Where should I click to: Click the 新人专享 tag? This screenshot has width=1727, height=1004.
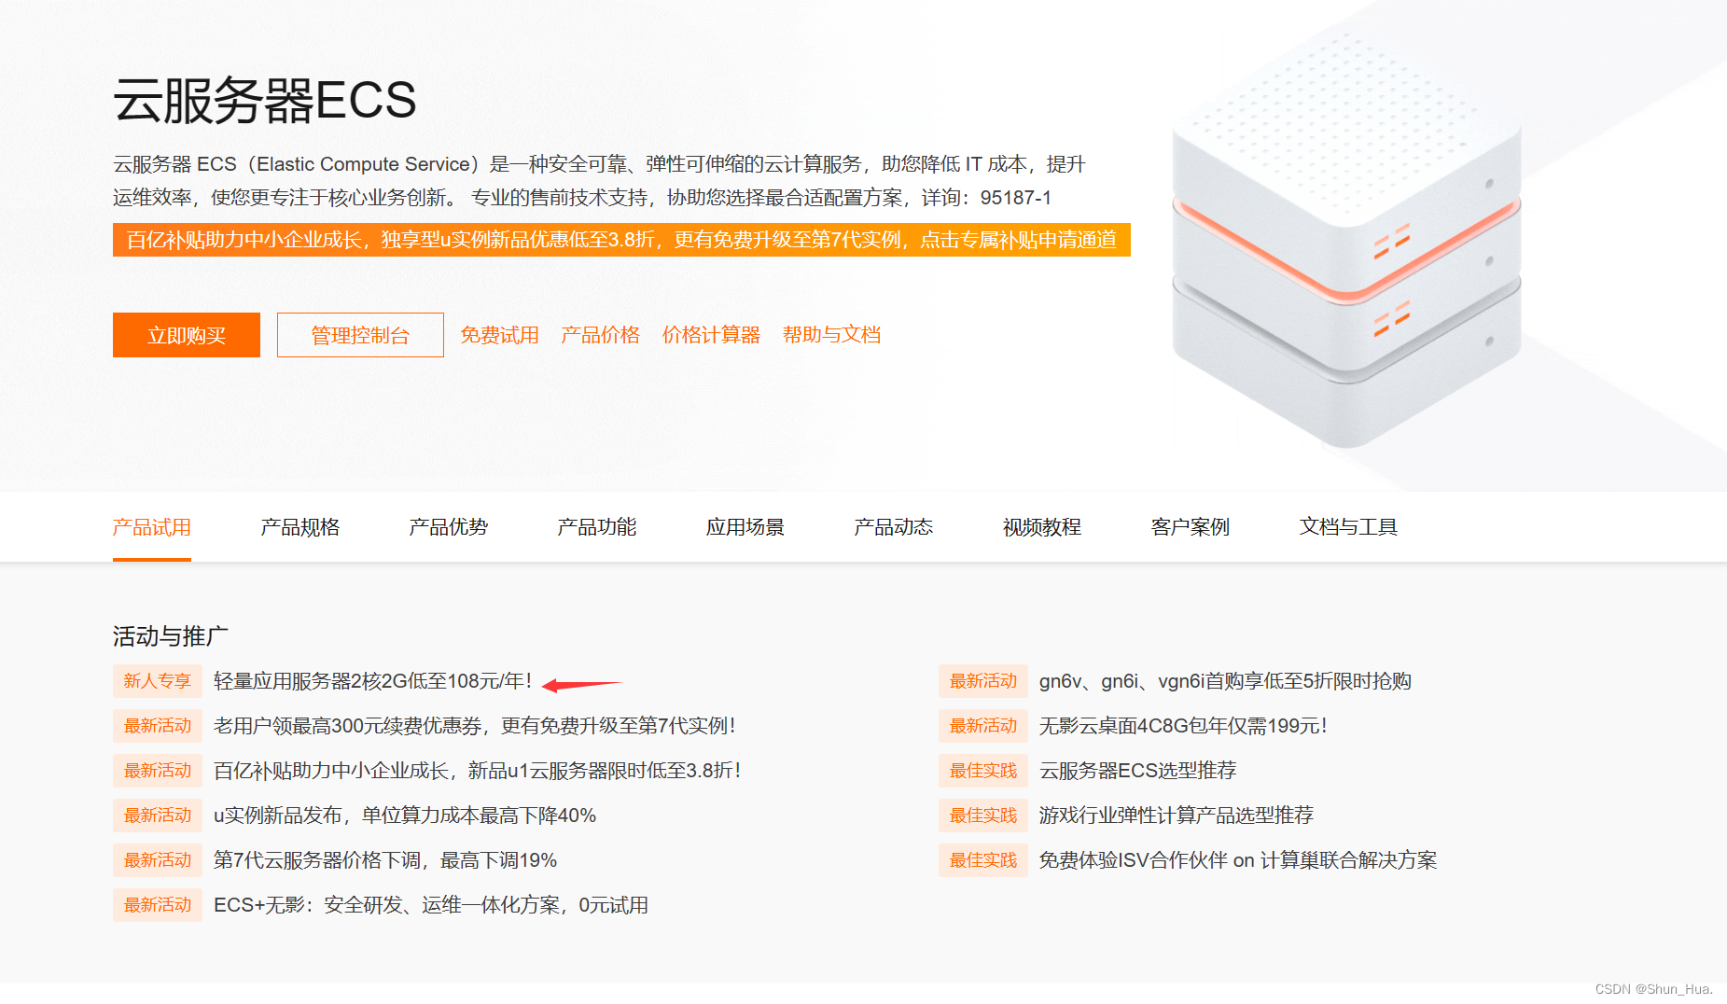[x=158, y=681]
